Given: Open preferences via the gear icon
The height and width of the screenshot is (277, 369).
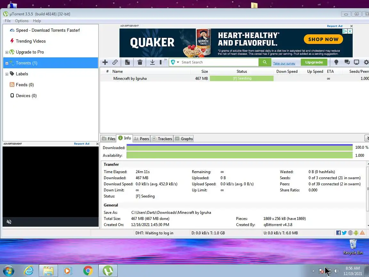Looking at the screenshot, I should pos(366,62).
